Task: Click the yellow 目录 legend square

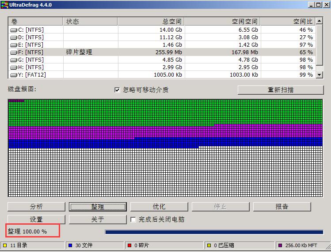Action: (5, 245)
